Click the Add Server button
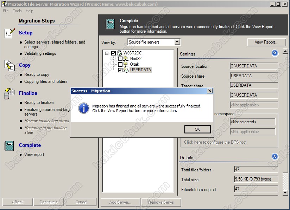Image resolution: width=290 pixels, height=210 pixels. coord(120,202)
